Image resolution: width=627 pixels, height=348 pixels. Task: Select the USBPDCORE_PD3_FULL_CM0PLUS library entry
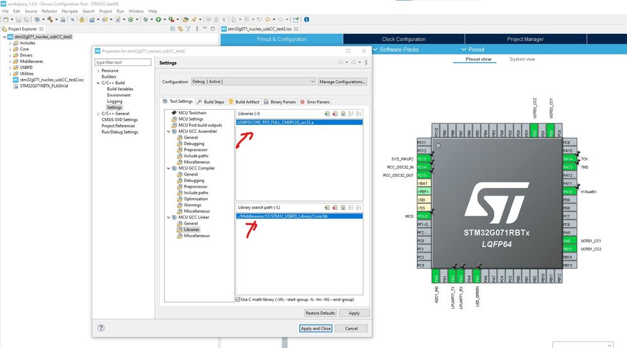299,122
